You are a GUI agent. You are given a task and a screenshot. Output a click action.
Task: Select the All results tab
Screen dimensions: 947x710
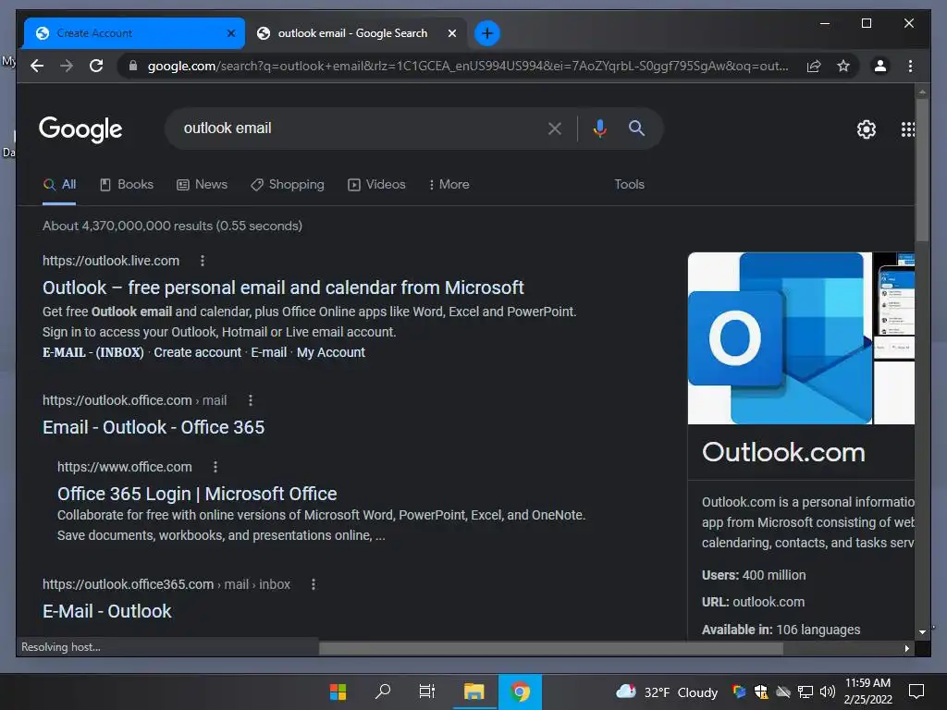(59, 185)
